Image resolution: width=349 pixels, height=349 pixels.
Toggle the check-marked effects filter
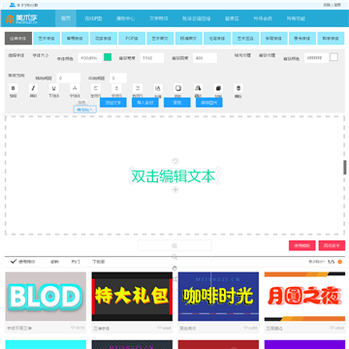pos(23,262)
